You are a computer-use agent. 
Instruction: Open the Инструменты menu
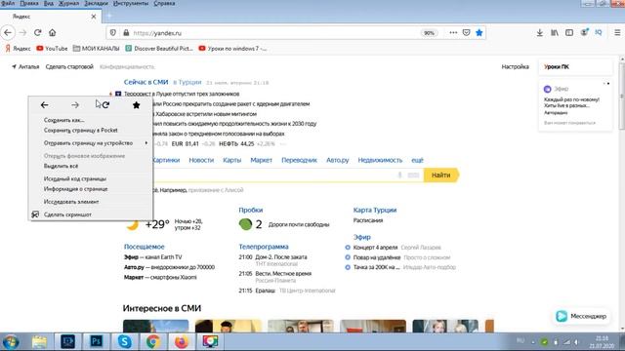click(x=130, y=3)
